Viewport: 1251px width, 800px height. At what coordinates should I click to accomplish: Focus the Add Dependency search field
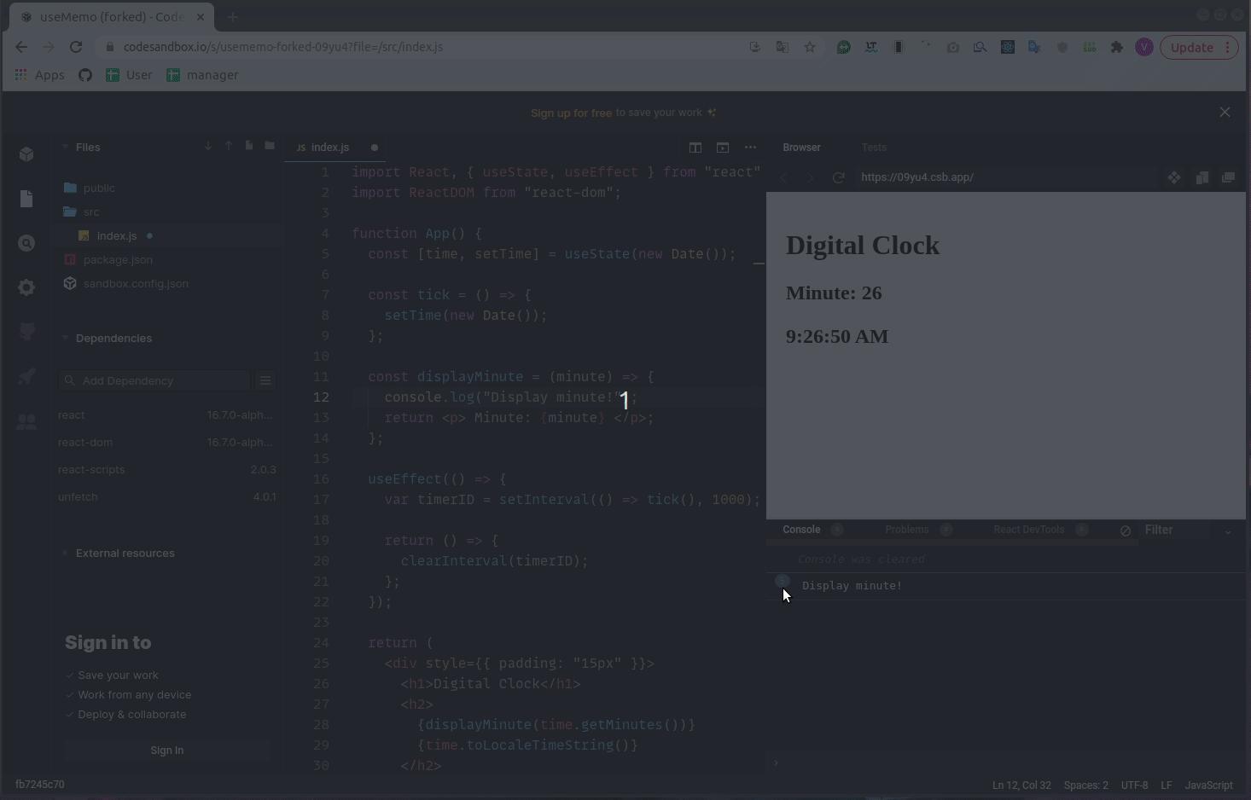point(154,380)
